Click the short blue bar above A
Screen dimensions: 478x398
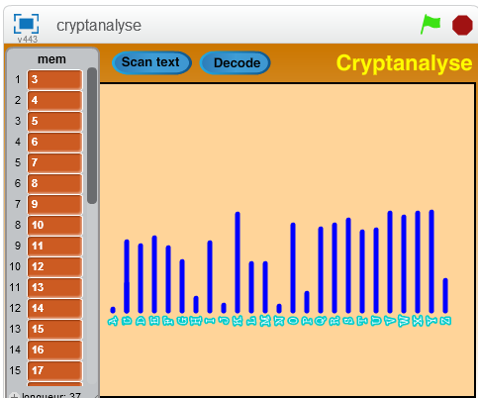113,310
